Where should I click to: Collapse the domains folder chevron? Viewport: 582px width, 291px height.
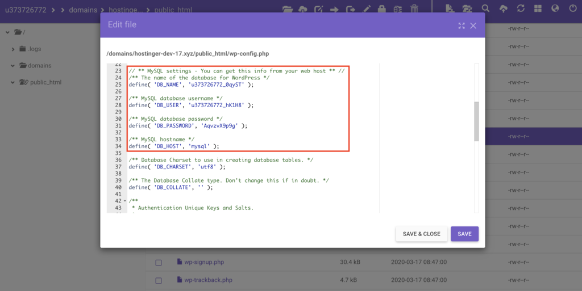[x=13, y=66]
